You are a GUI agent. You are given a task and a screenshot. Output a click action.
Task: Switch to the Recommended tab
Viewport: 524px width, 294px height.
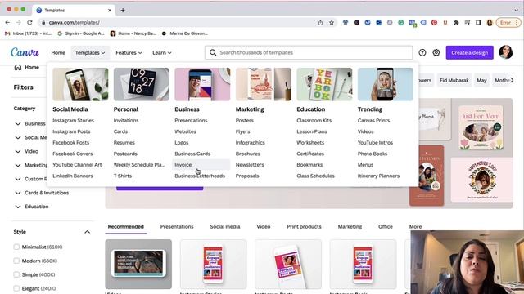(x=125, y=227)
